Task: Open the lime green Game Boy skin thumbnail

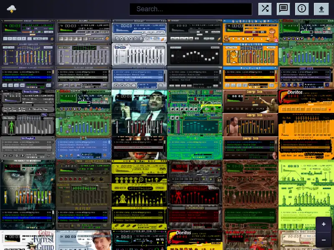Action: pyautogui.click(x=306, y=195)
